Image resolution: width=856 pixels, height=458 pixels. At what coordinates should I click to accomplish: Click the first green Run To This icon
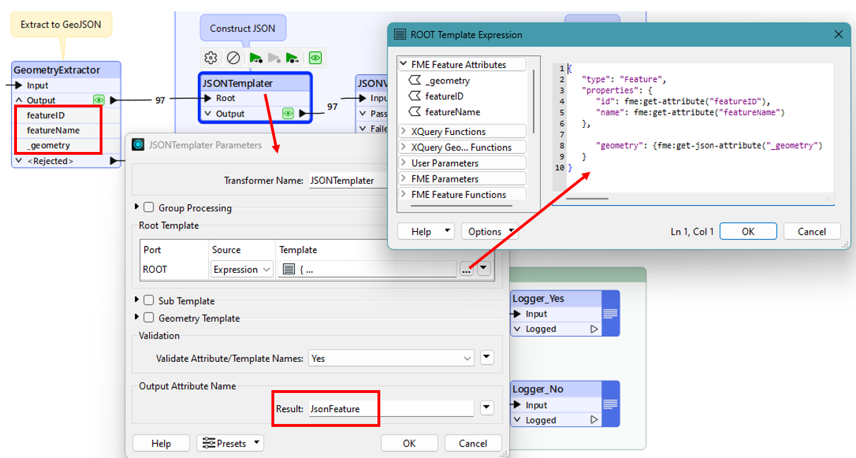(255, 58)
